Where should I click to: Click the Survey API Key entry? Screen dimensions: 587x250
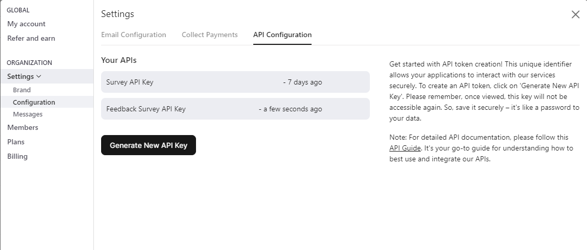click(130, 82)
